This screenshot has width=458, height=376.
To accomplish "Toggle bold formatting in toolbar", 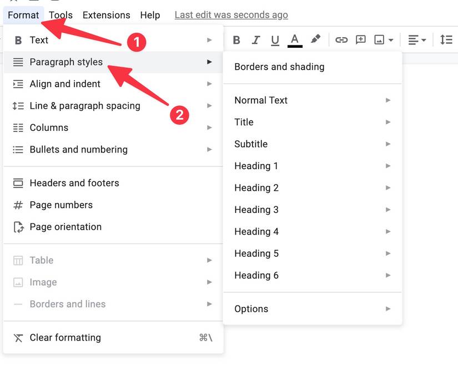I will pyautogui.click(x=236, y=40).
